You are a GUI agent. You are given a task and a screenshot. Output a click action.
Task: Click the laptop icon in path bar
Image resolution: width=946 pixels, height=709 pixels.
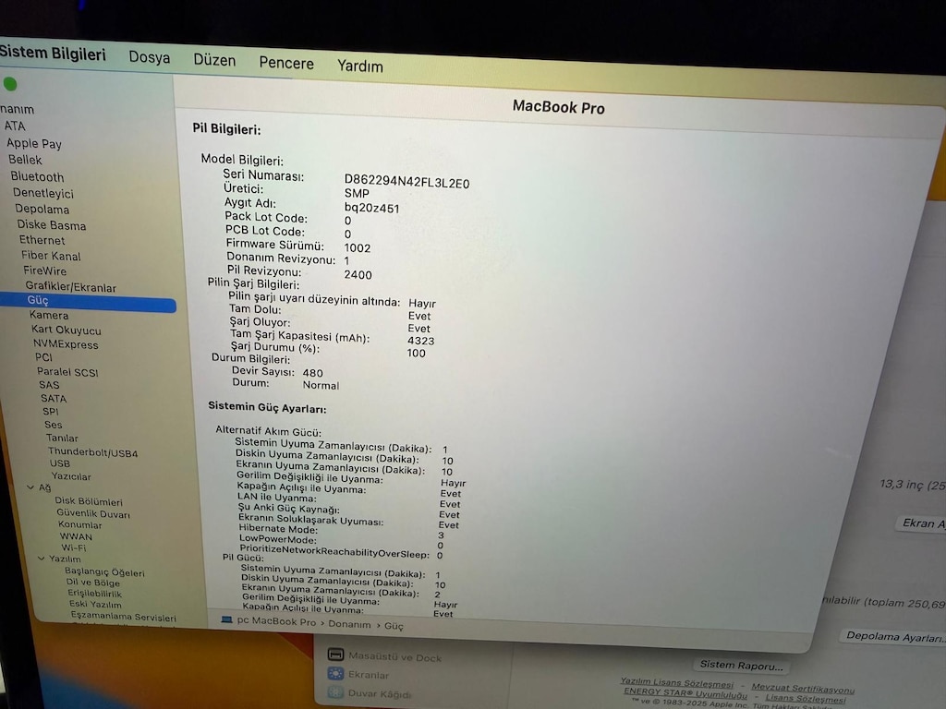coord(227,619)
